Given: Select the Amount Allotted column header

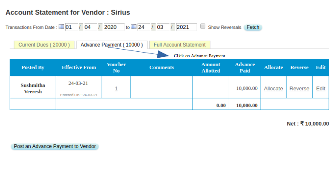Looking at the screenshot, I should pyautogui.click(x=211, y=67).
